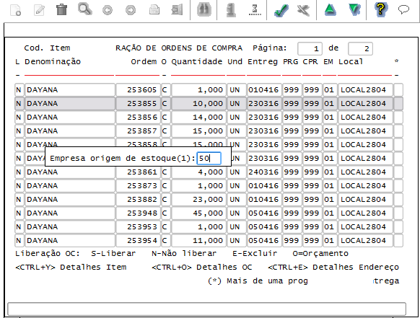Click the L field of order 253605
Viewport: 420px width, 318px height.
pos(19,89)
